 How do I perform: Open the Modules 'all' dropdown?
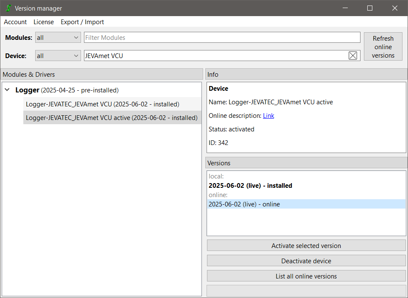point(58,37)
